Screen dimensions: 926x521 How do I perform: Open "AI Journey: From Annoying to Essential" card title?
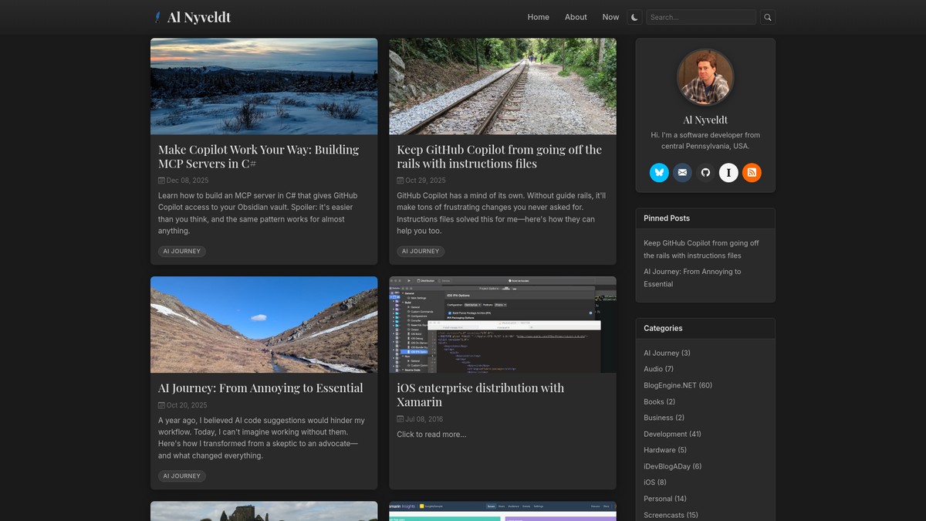tap(261, 388)
